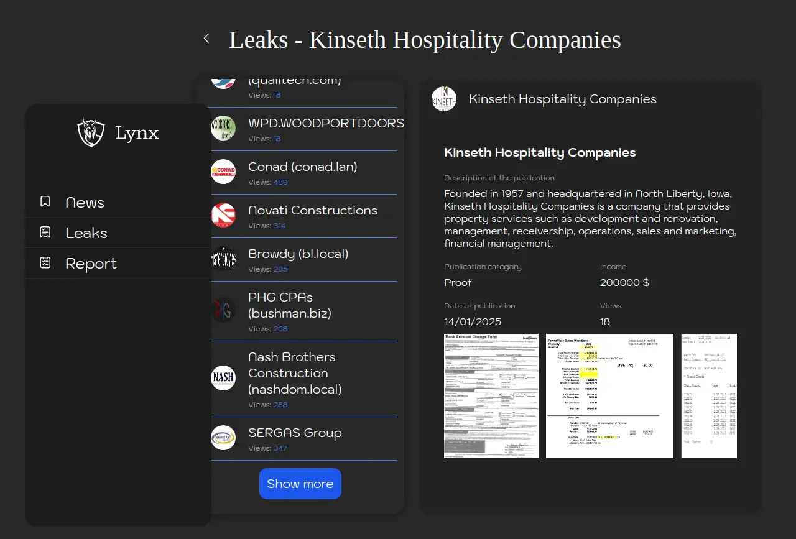Viewport: 796px width, 539px height.
Task: Click the Lynx shield logo
Action: tap(91, 132)
